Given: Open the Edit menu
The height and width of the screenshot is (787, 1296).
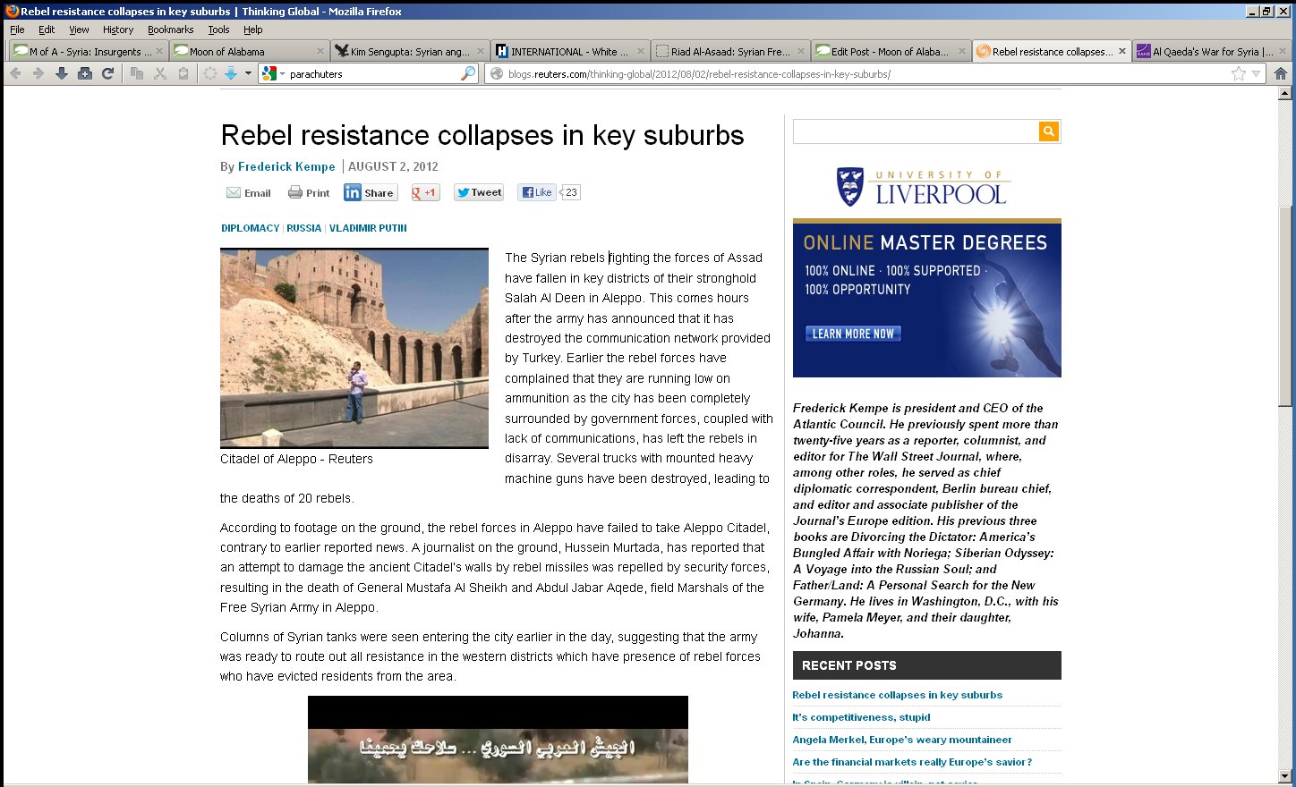Looking at the screenshot, I should 47,30.
